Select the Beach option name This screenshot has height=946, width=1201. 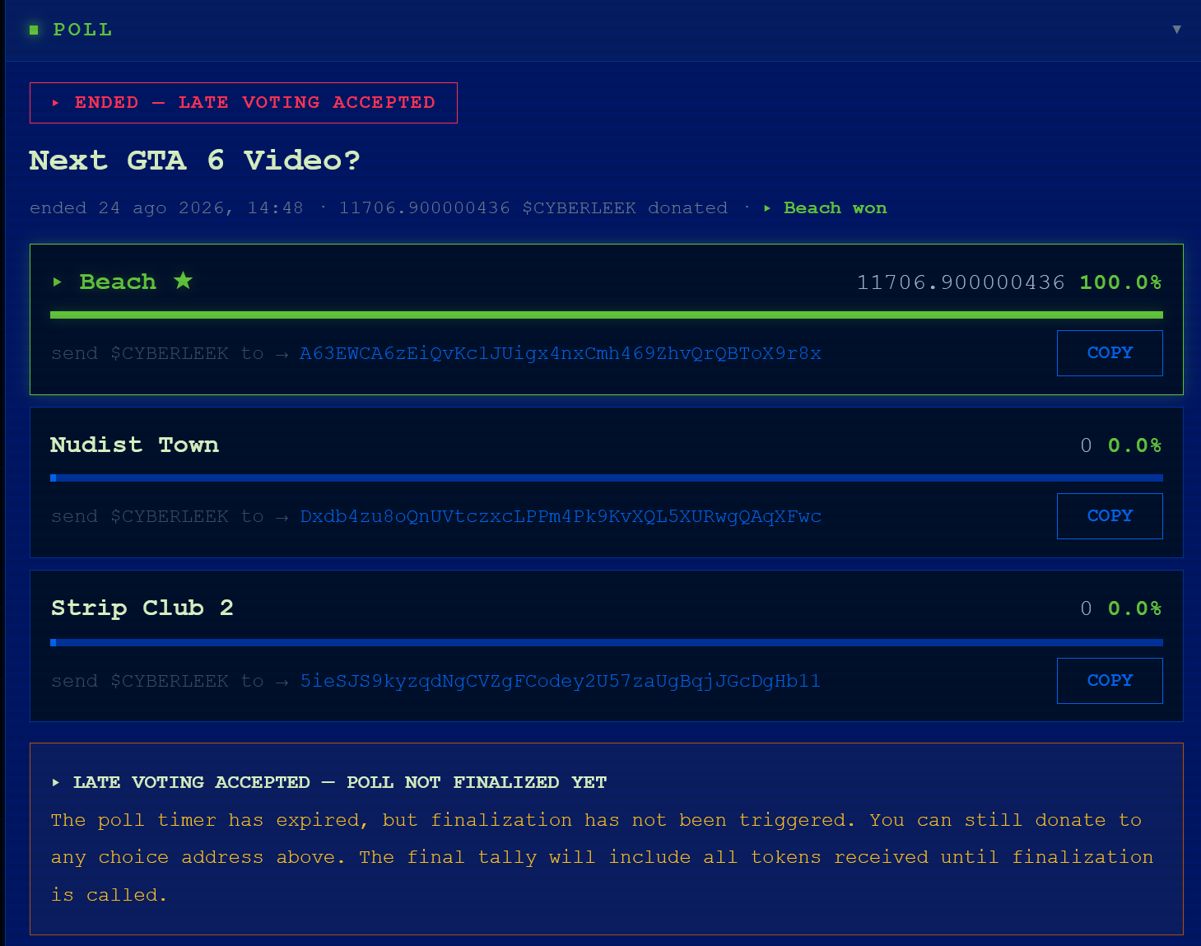[x=118, y=282]
